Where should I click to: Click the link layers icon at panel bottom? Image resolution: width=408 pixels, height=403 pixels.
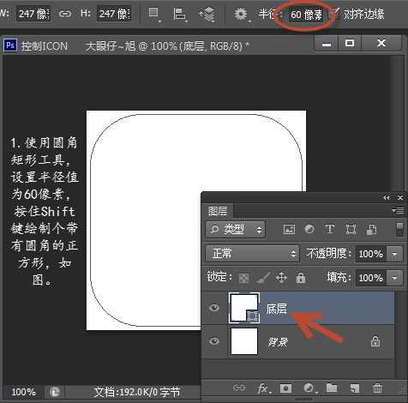coord(239,388)
